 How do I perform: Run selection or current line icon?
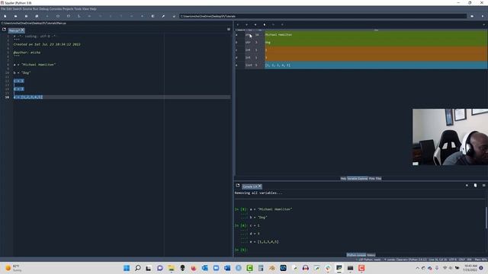(x=79, y=16)
